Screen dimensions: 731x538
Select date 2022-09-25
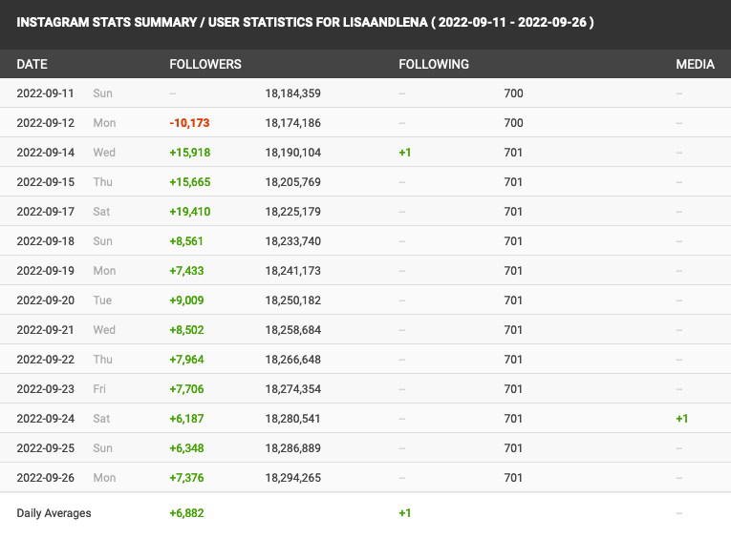pos(46,448)
